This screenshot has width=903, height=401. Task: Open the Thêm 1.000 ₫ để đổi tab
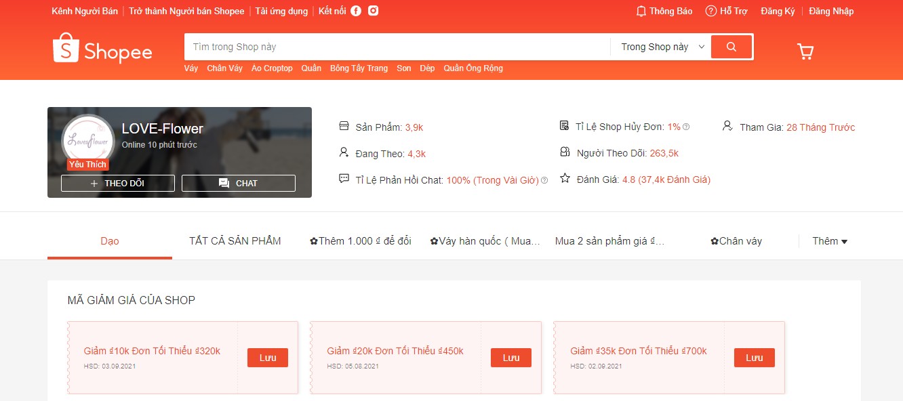(x=361, y=241)
